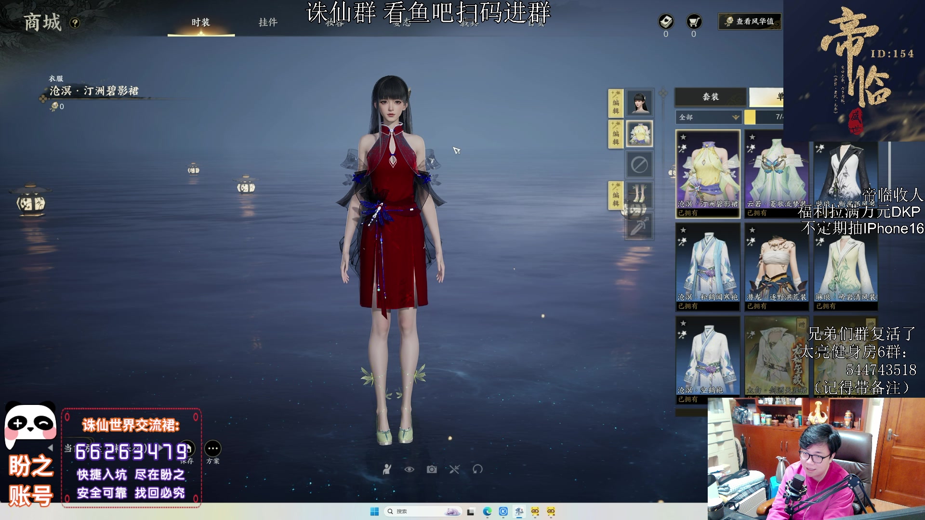
Task: Select the empty prohibited-sign slot
Action: click(639, 165)
